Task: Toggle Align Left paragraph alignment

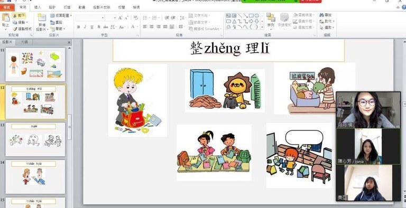Action: click(145, 26)
